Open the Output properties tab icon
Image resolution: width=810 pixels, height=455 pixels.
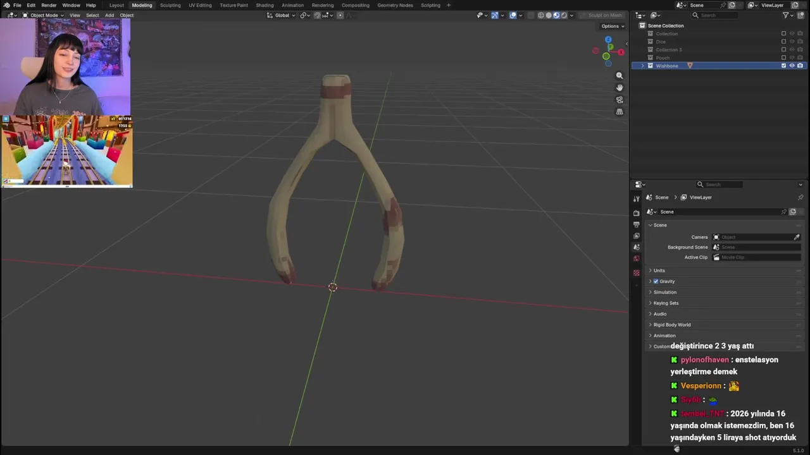(637, 224)
